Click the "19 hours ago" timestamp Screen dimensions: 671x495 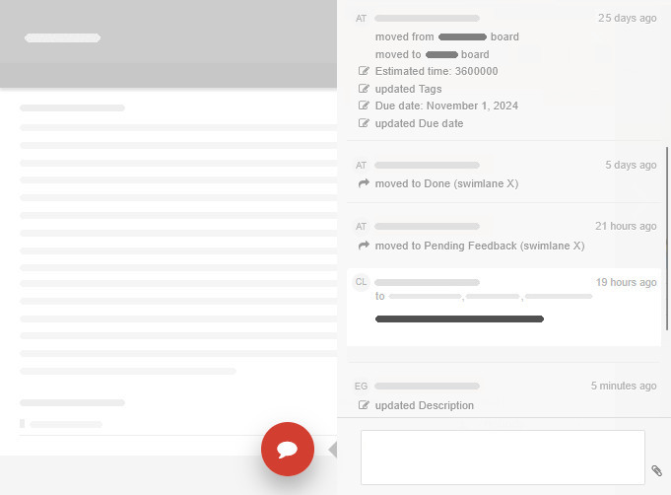(x=626, y=282)
